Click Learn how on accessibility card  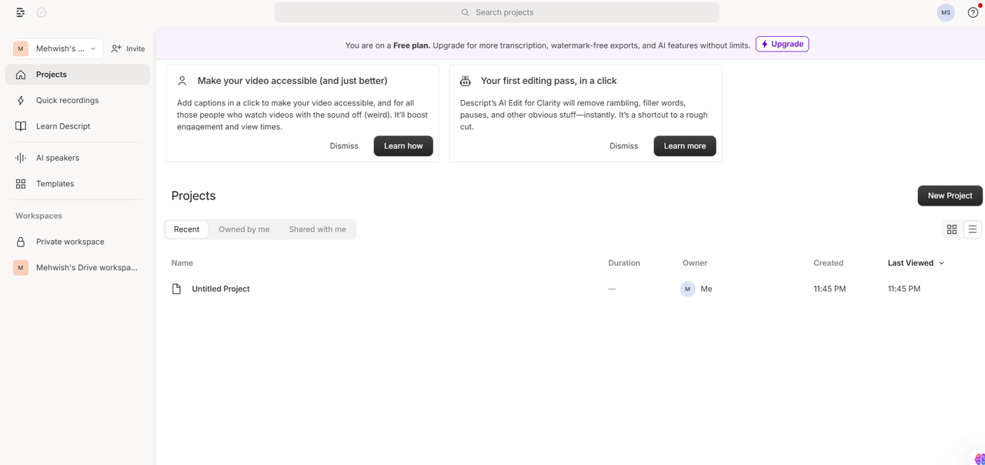tap(403, 146)
